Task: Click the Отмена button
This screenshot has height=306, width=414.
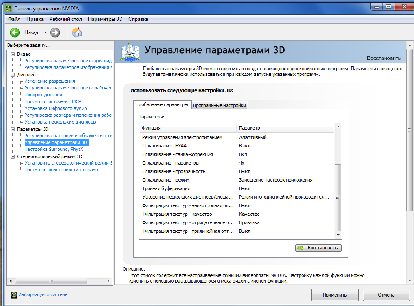Action: coord(386,295)
